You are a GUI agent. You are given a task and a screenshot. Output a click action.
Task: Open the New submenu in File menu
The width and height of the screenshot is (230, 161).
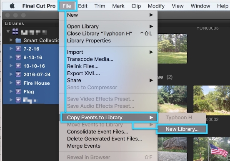coord(108,15)
